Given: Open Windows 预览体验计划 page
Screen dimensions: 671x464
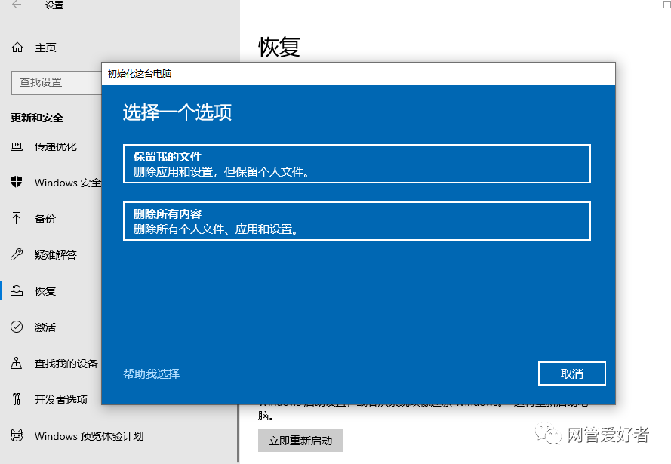Looking at the screenshot, I should [x=89, y=436].
